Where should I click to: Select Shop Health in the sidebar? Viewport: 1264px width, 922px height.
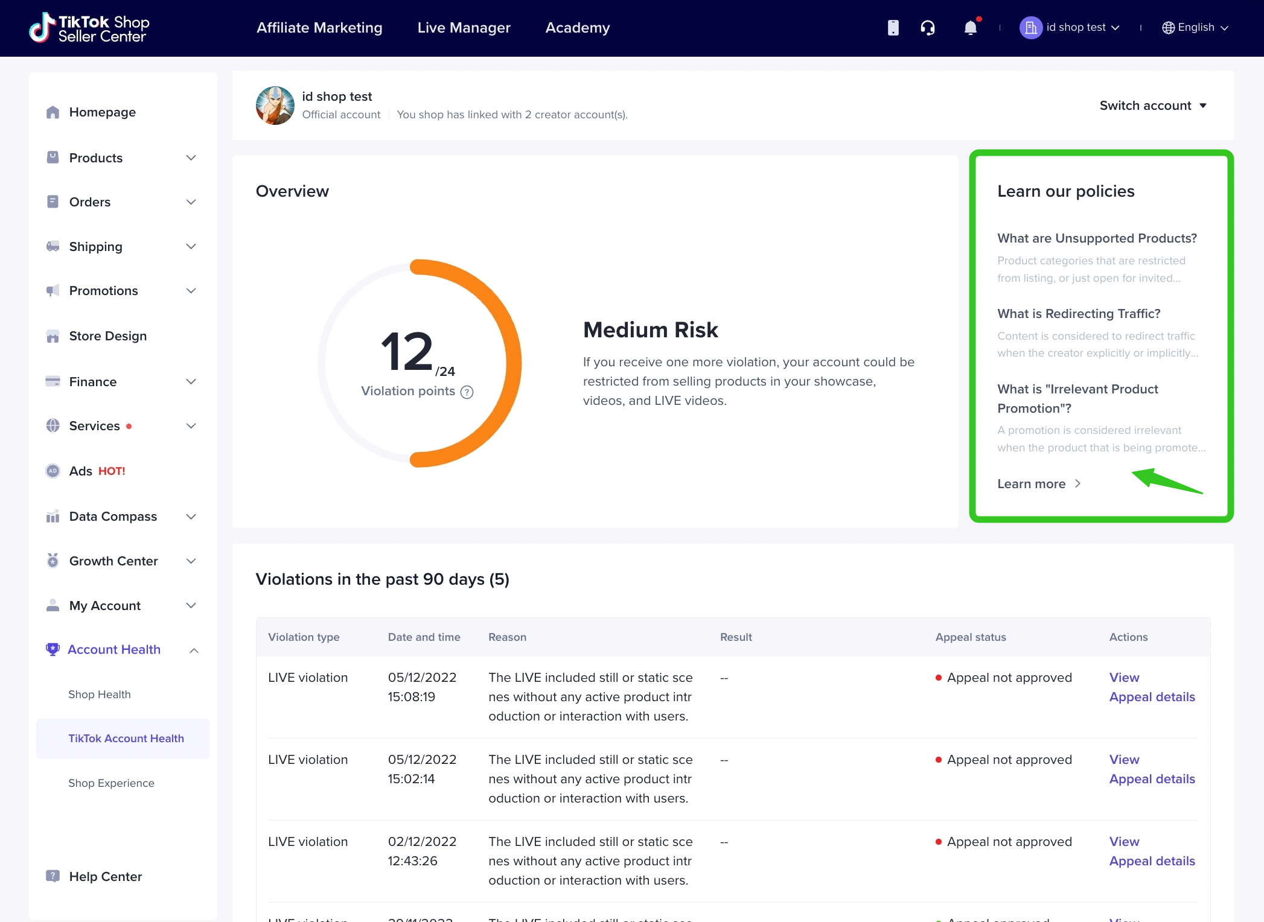click(100, 694)
